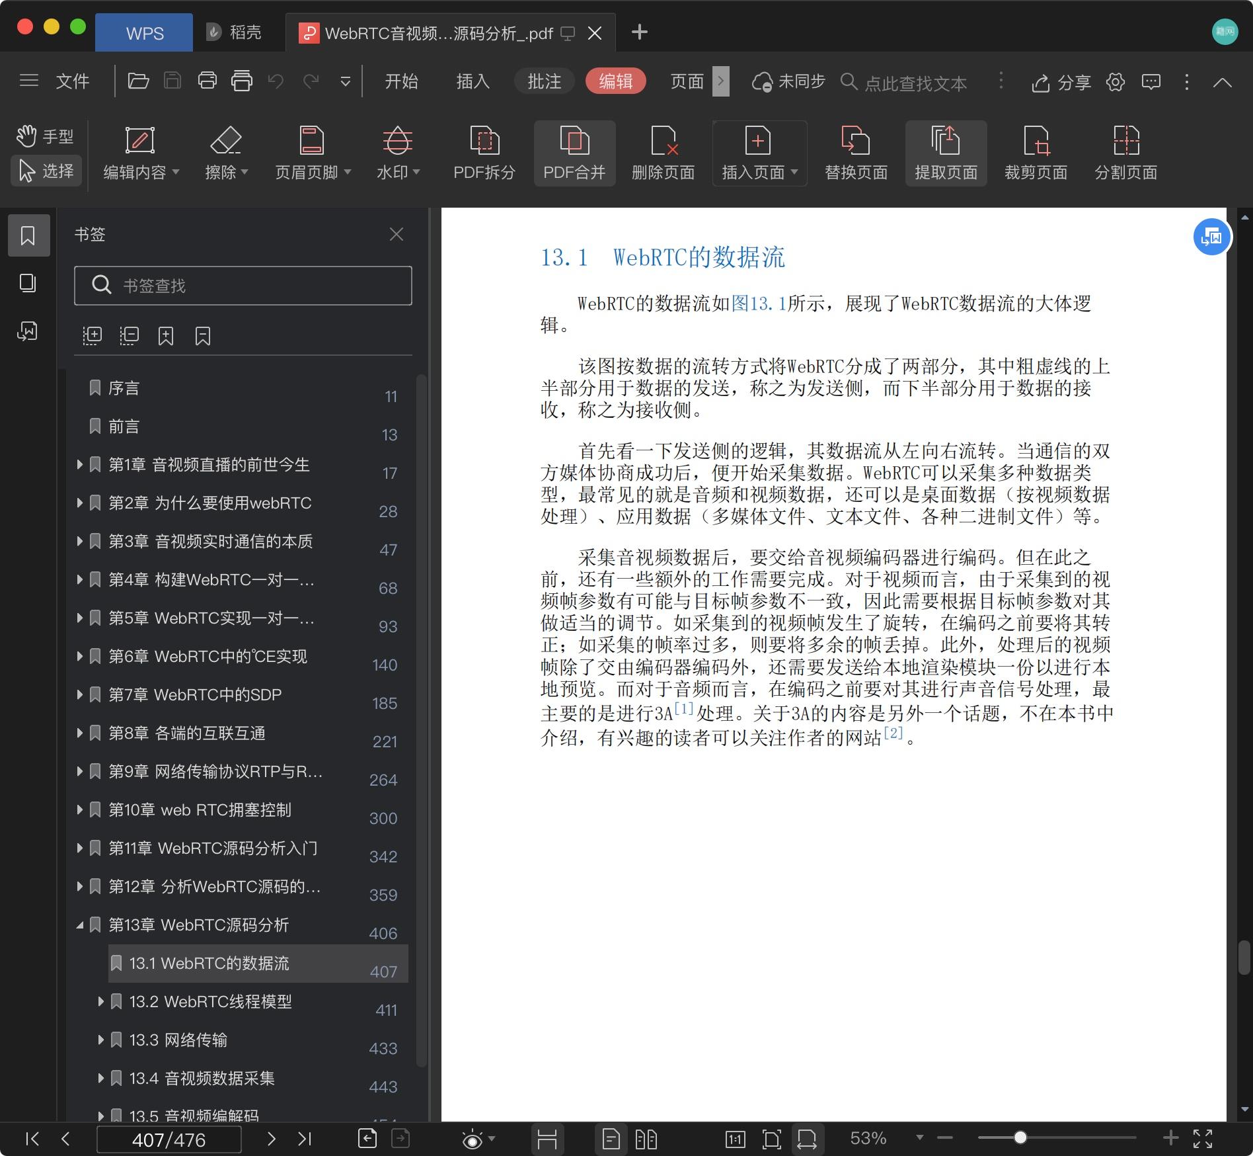Viewport: 1253px width, 1156px height.
Task: Add a bookmark icon in bookmark toolbar
Action: pyautogui.click(x=166, y=336)
